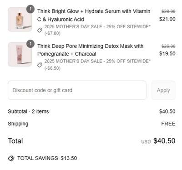The image size is (182, 170).
Task: Click the crossed-out $28.00 price
Action: point(168,11)
